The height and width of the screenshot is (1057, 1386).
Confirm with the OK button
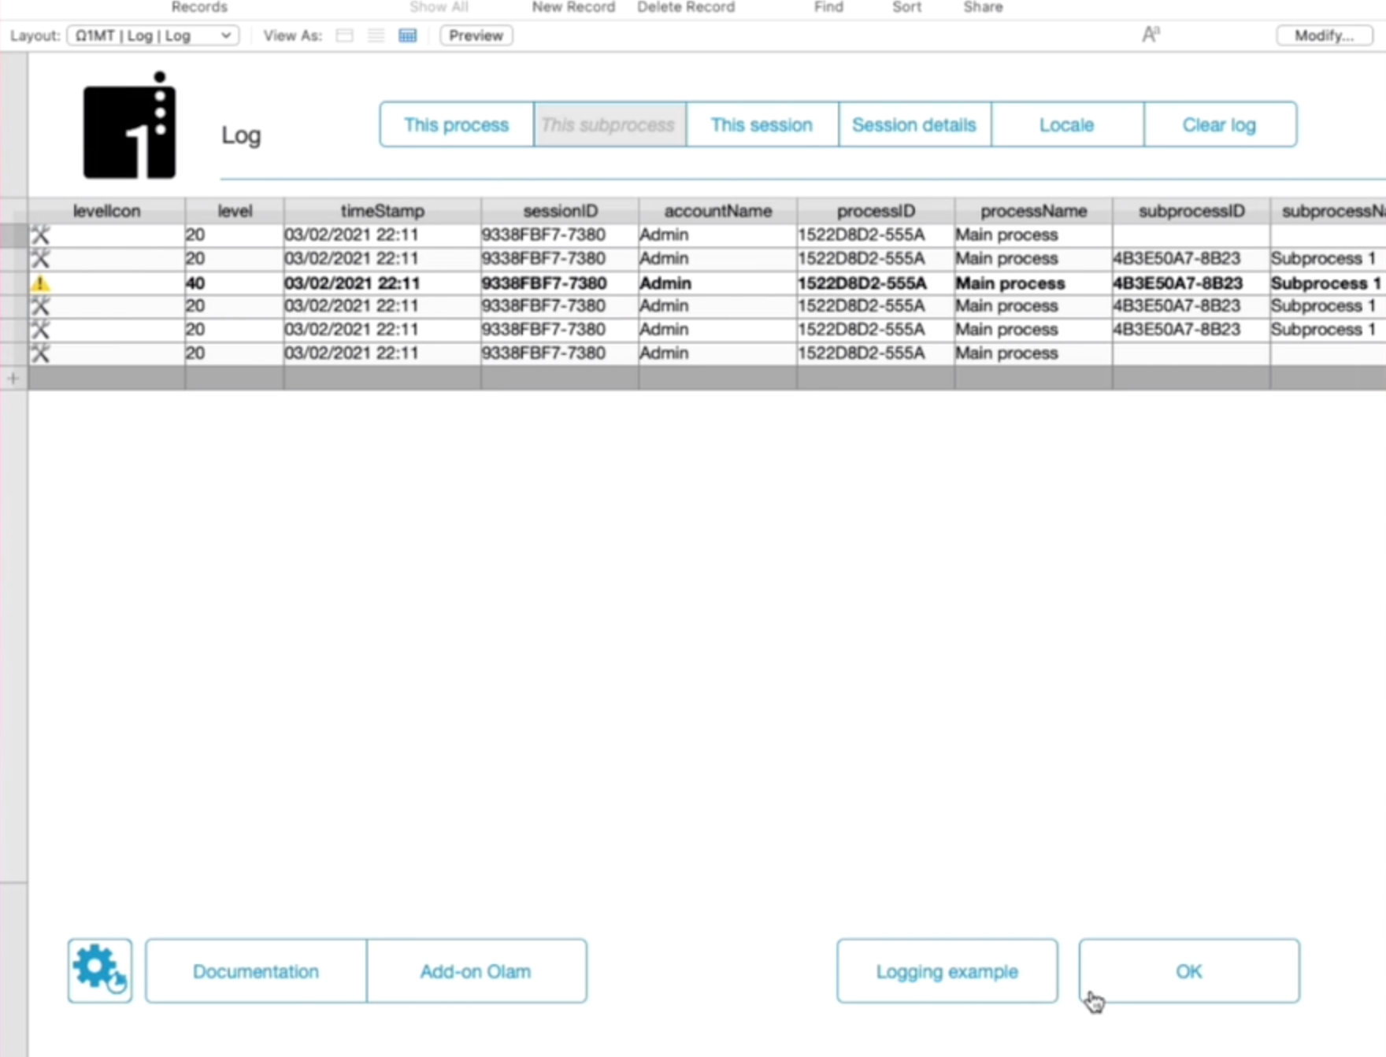(x=1189, y=970)
